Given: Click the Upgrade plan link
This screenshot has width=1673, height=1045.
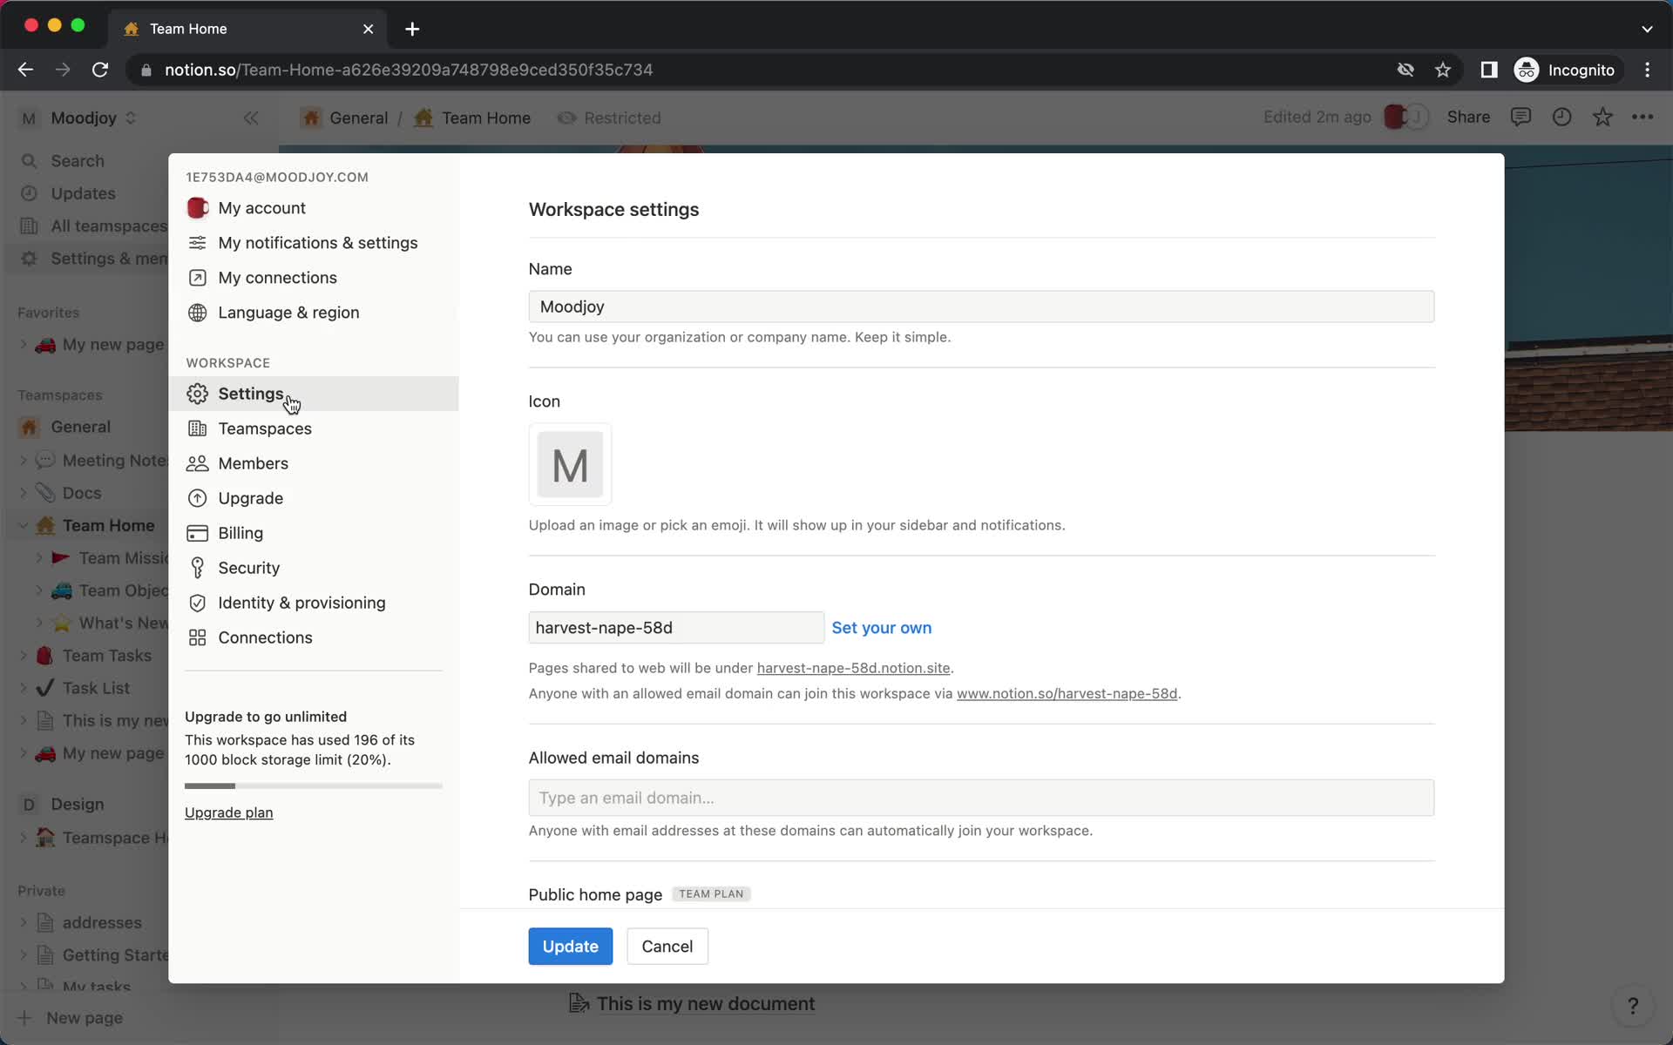Looking at the screenshot, I should [x=228, y=812].
